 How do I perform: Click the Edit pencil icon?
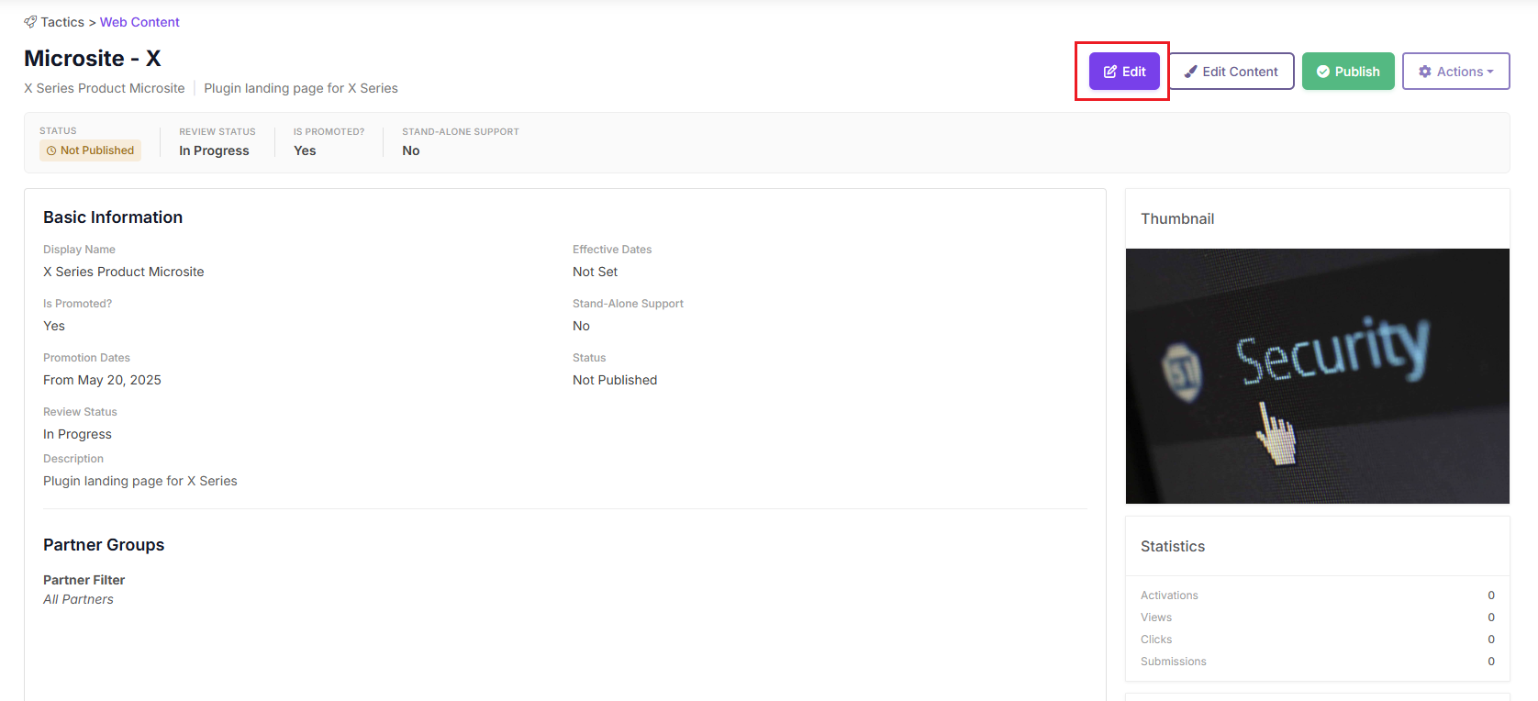1110,72
